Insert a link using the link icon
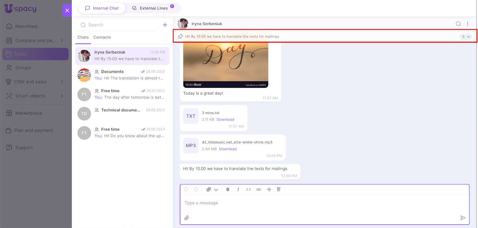 [x=258, y=189]
